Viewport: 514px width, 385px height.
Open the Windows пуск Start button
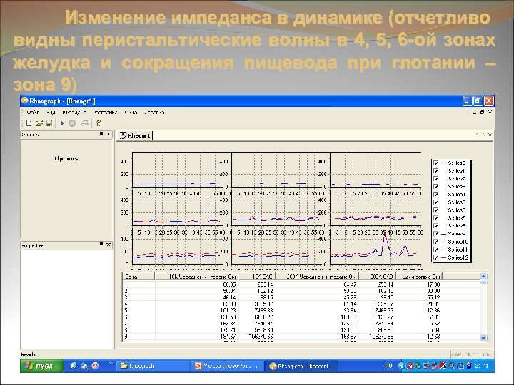tap(42, 366)
